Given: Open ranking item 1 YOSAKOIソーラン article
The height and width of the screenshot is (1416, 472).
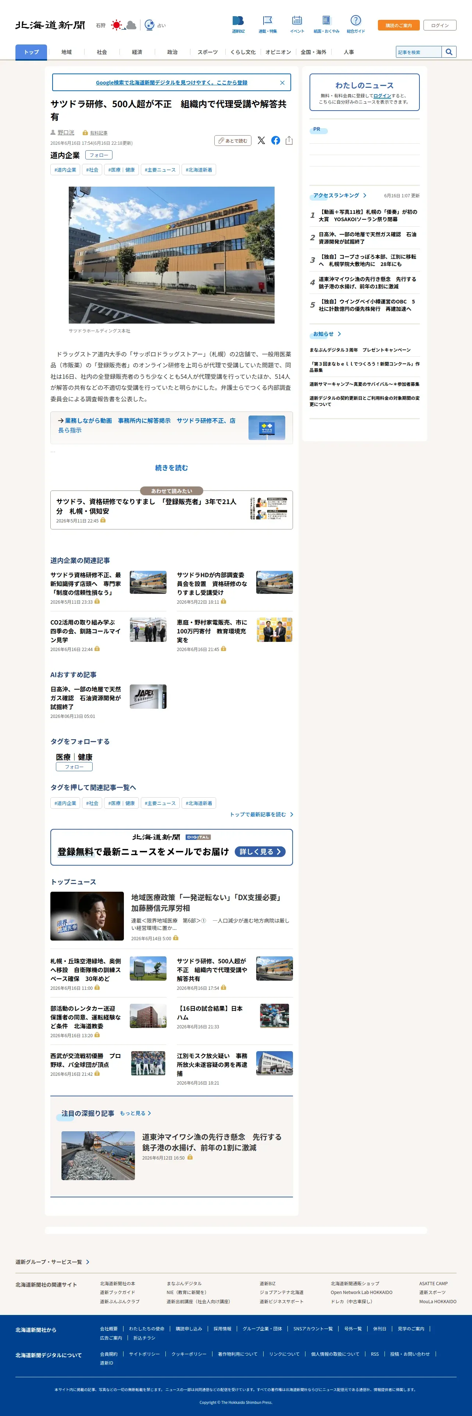Looking at the screenshot, I should click(x=368, y=215).
